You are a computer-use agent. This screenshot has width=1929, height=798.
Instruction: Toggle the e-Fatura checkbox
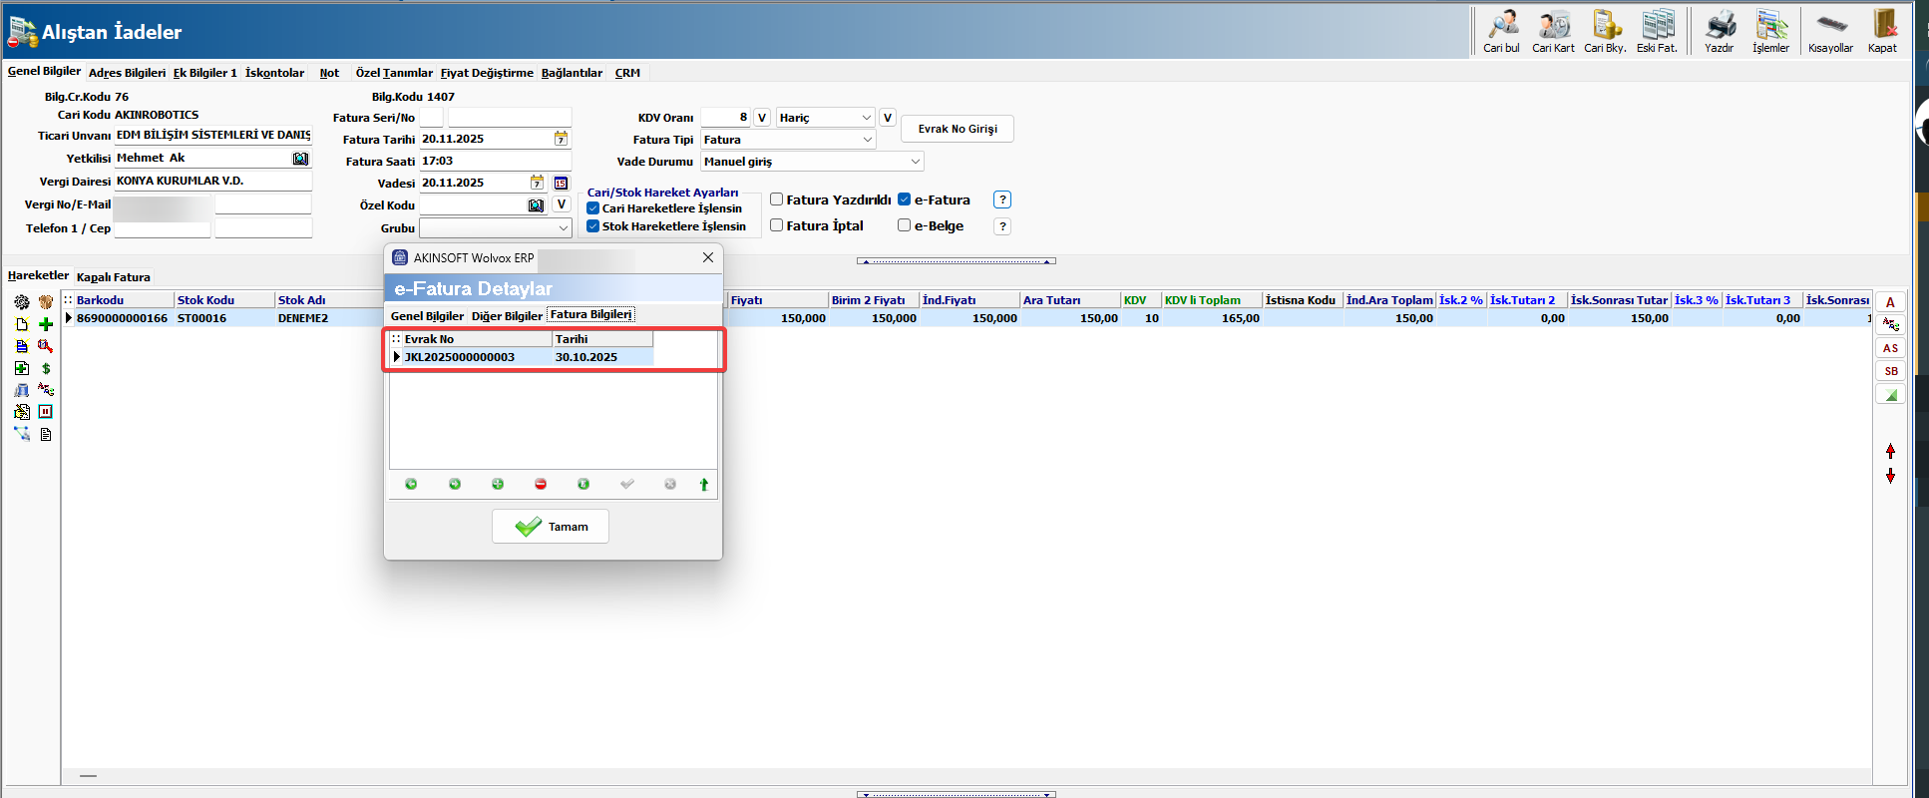[x=905, y=199]
